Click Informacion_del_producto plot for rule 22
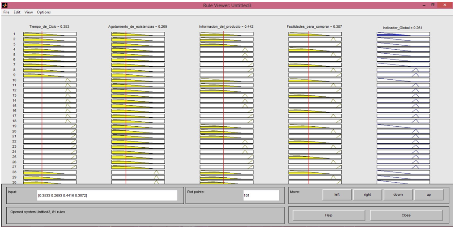 coord(226,141)
